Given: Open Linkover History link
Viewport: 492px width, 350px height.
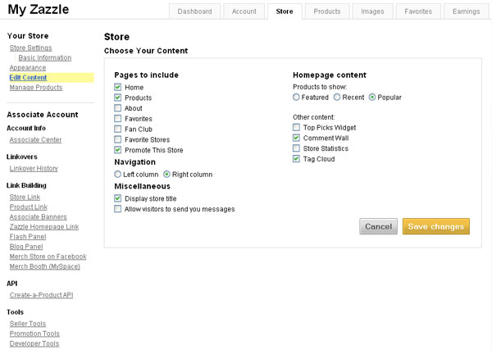Looking at the screenshot, I should pyautogui.click(x=34, y=169).
